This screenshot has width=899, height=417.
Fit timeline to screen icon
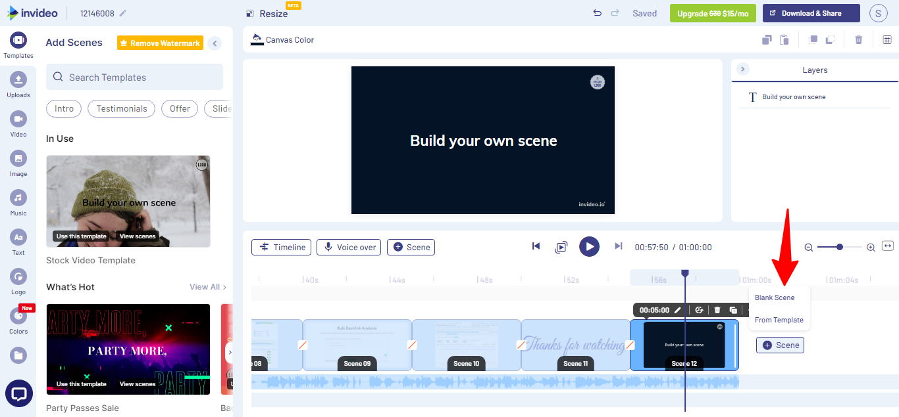pyautogui.click(x=888, y=246)
